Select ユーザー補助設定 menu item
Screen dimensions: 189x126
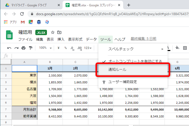[133, 82]
